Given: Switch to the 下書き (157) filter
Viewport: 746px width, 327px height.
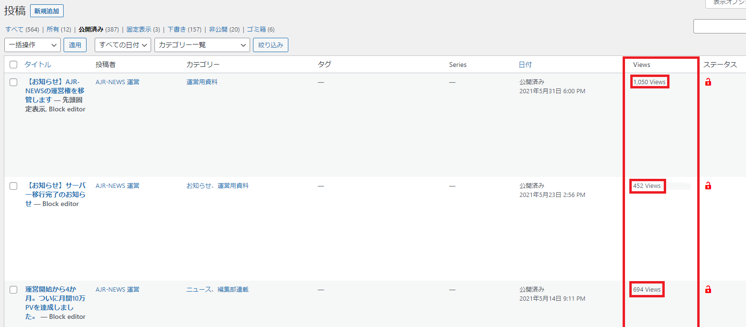Looking at the screenshot, I should tap(177, 30).
